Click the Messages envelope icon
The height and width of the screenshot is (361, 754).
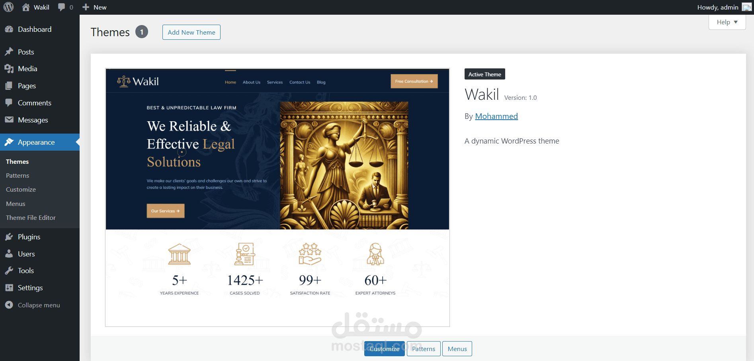[x=9, y=120]
